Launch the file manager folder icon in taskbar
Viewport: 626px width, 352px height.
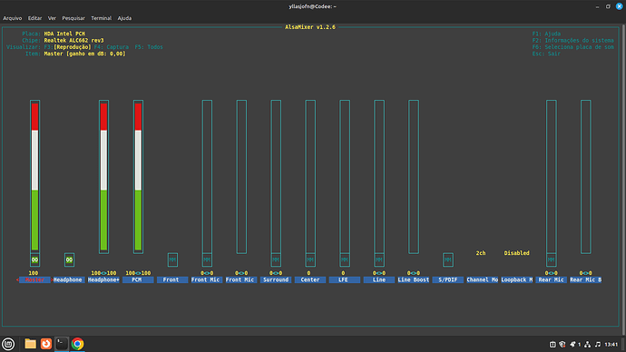30,344
